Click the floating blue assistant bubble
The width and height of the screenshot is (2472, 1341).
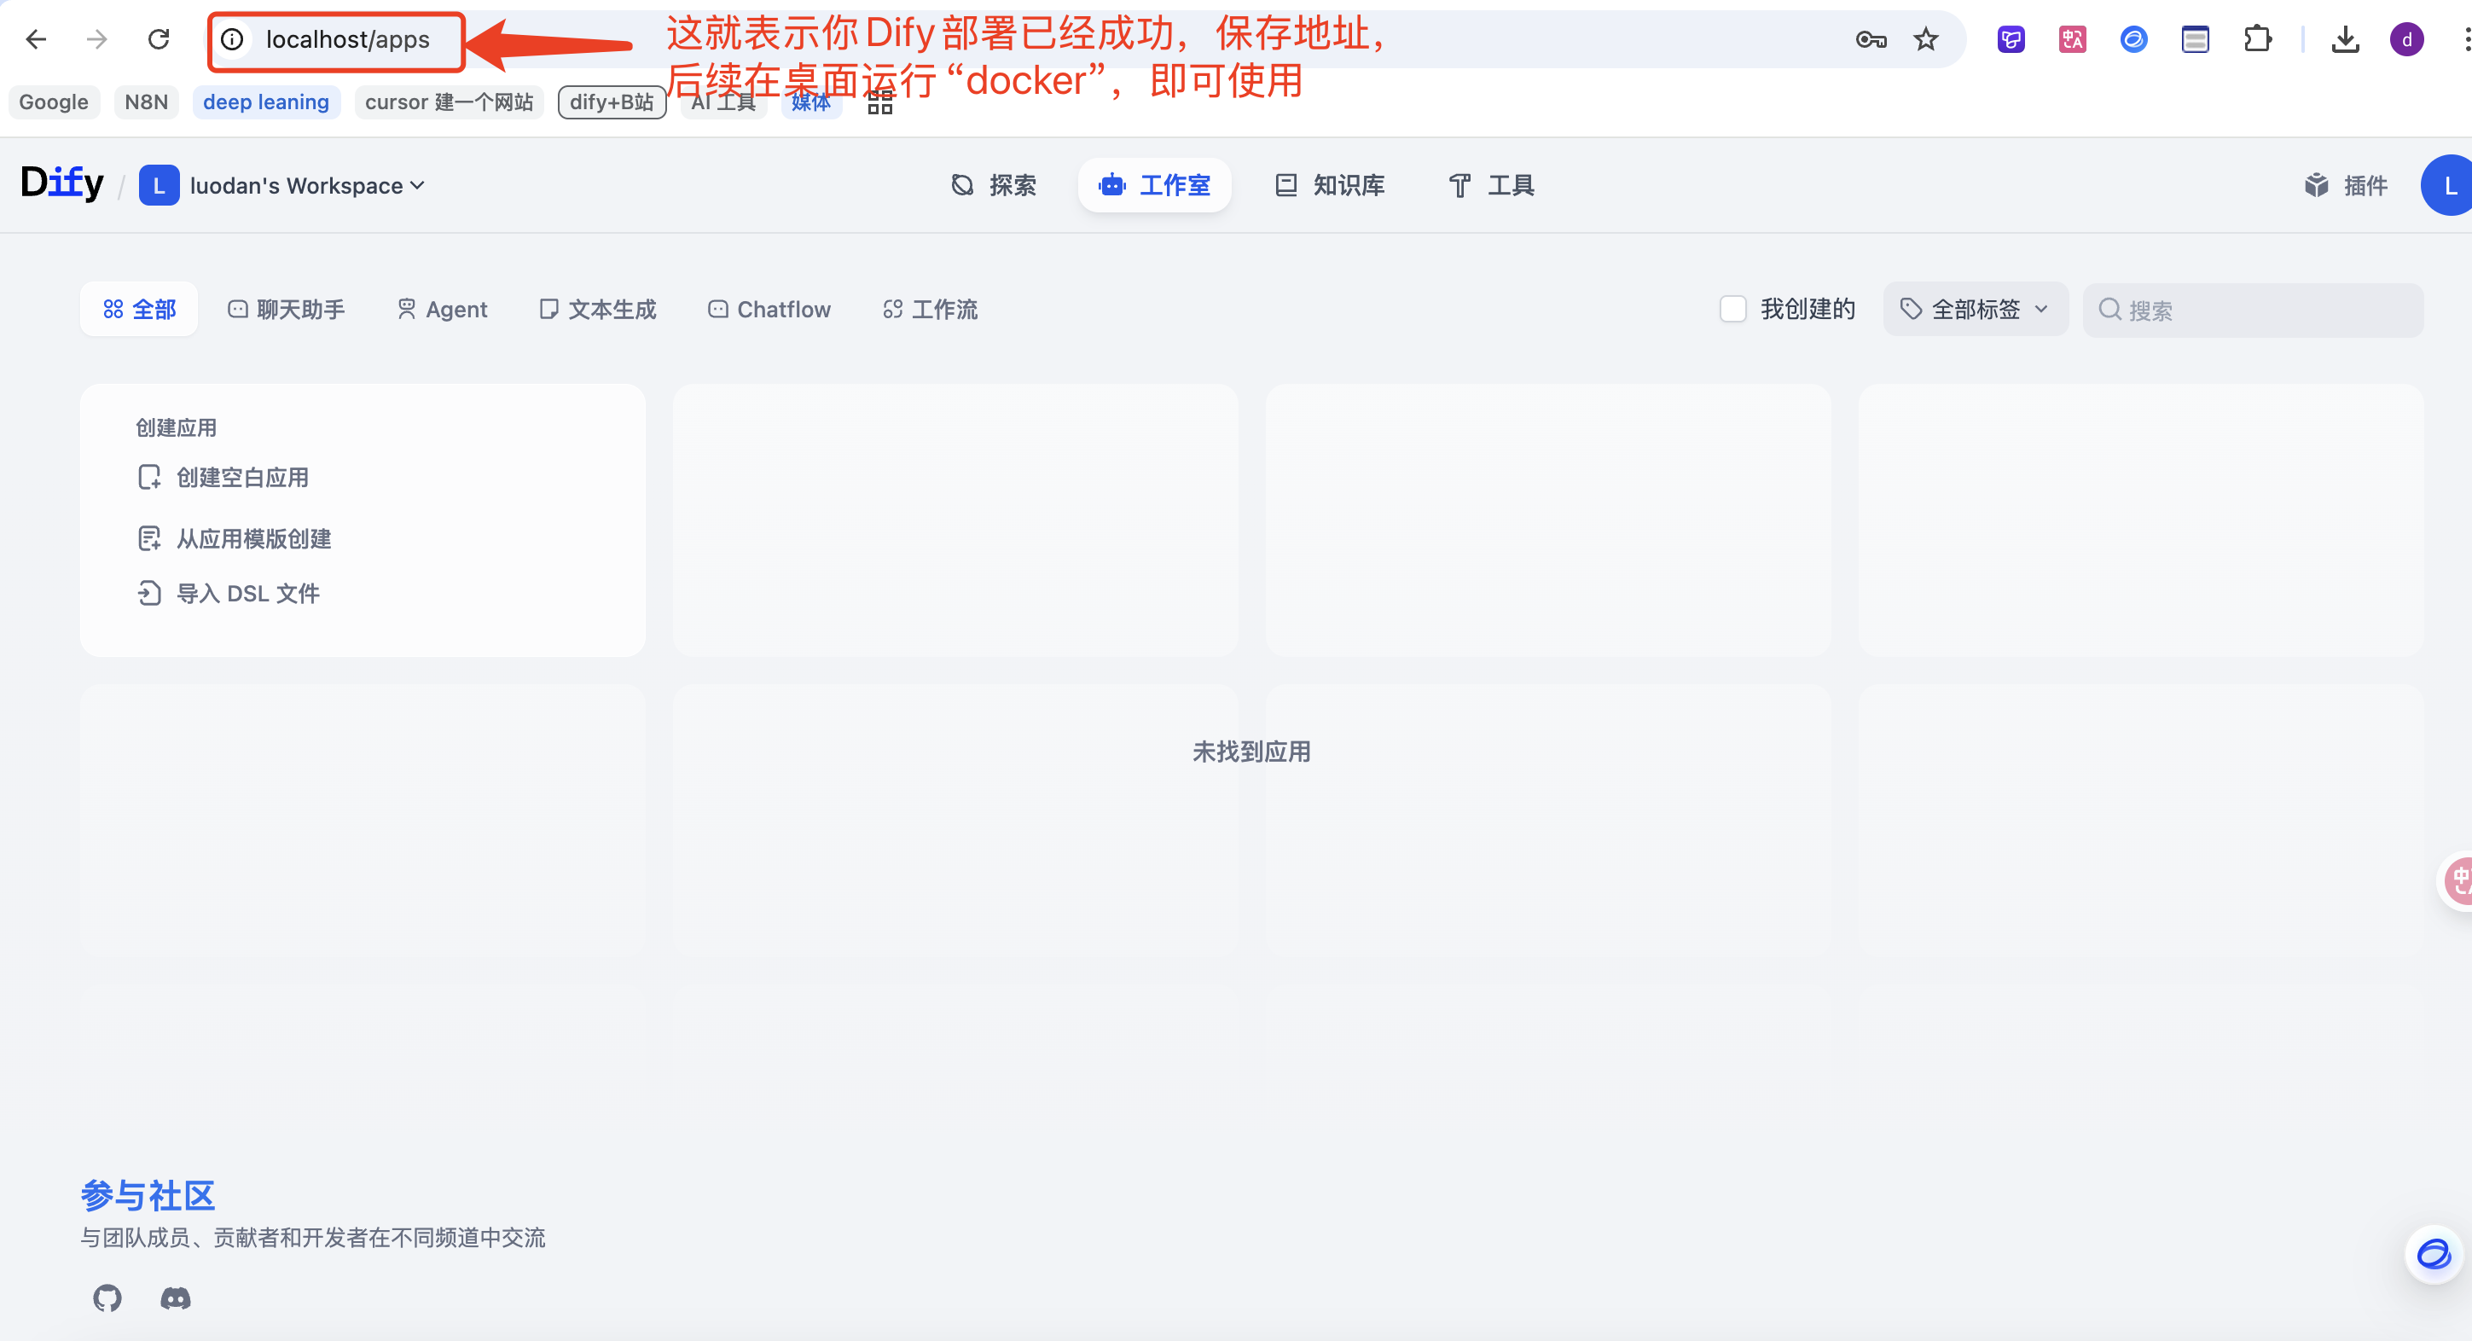[x=2434, y=1254]
